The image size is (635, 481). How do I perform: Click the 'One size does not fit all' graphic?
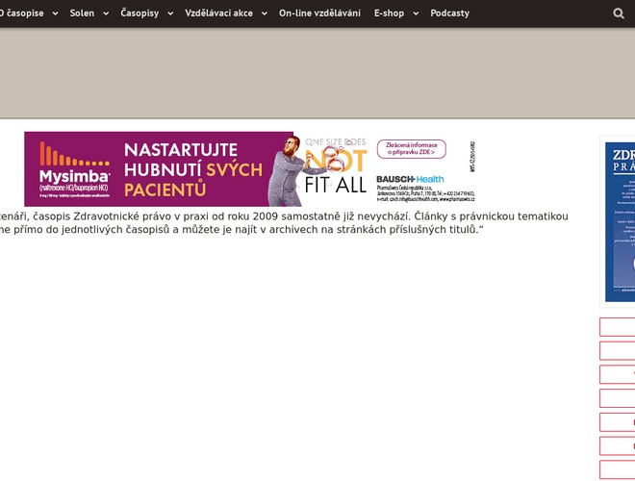[x=336, y=166]
